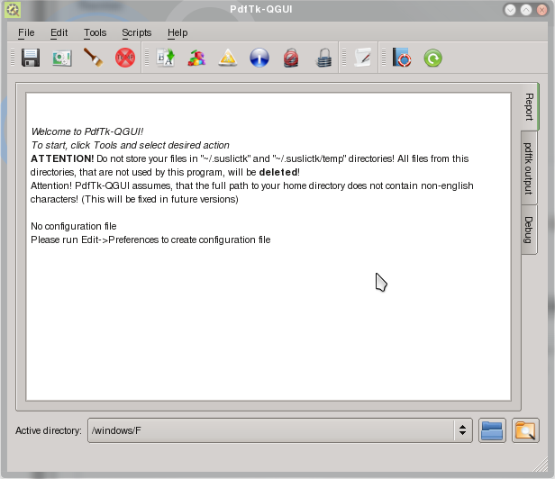Click the 'Welcome to PdfTk-QGUI!' line
Viewport: 555px width, 479px height.
pyautogui.click(x=87, y=131)
